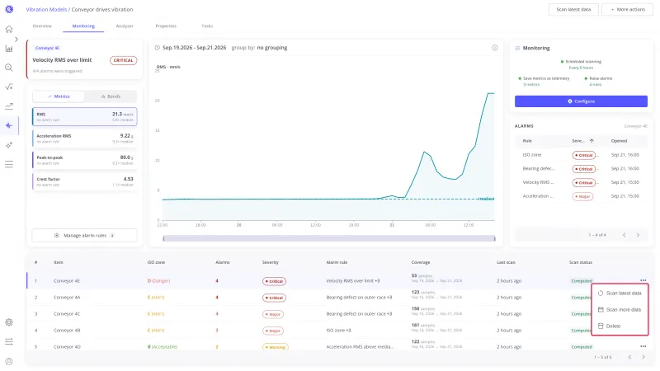The image size is (660, 371).
Task: Open the Sep.19.2026 - Sep.21.2026 date range
Action: pos(195,48)
